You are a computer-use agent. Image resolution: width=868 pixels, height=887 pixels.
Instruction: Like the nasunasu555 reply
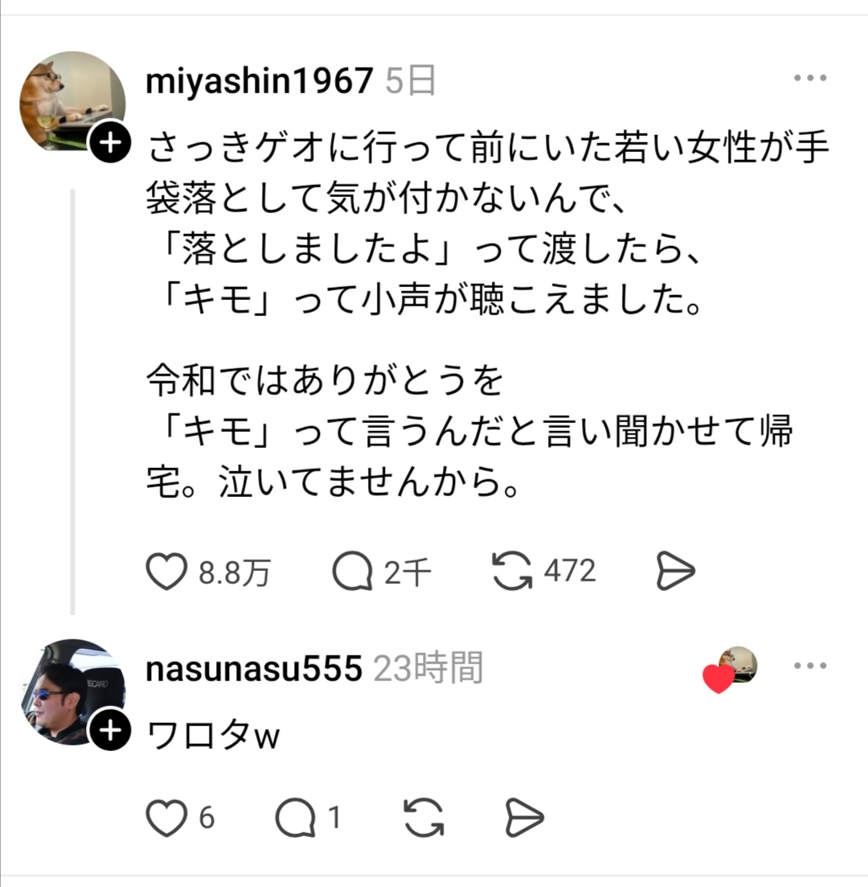tap(166, 818)
